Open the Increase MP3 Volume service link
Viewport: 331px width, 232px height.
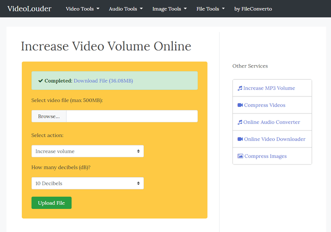click(x=269, y=88)
